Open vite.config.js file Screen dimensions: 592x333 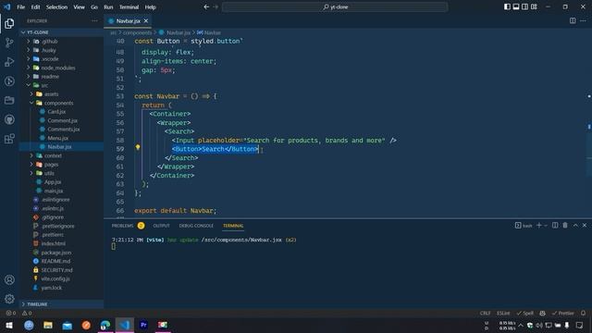tap(55, 278)
